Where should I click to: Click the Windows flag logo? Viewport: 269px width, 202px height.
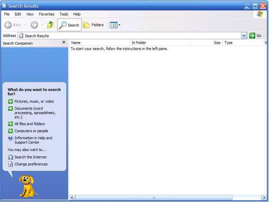[x=260, y=14]
